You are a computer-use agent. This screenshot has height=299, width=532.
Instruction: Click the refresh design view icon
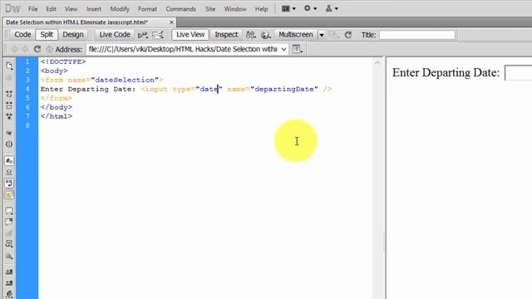click(348, 35)
